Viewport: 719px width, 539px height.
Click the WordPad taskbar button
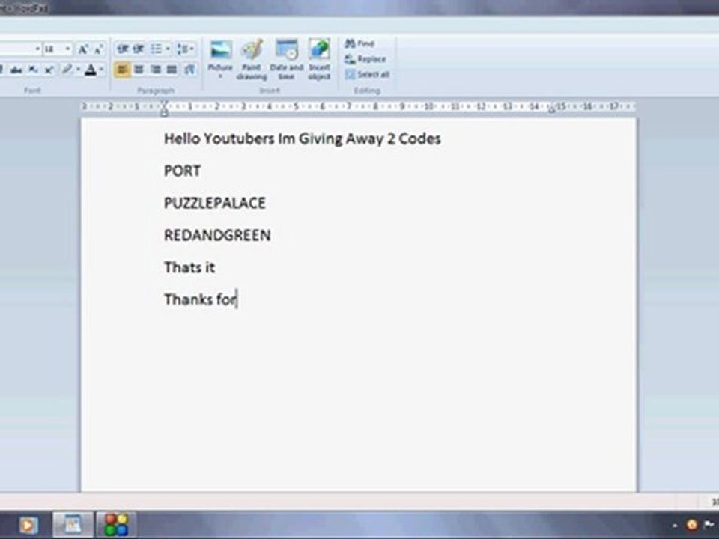[x=73, y=524]
